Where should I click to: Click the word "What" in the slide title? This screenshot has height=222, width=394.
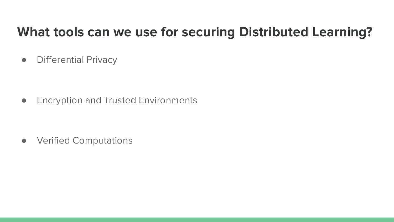click(33, 32)
